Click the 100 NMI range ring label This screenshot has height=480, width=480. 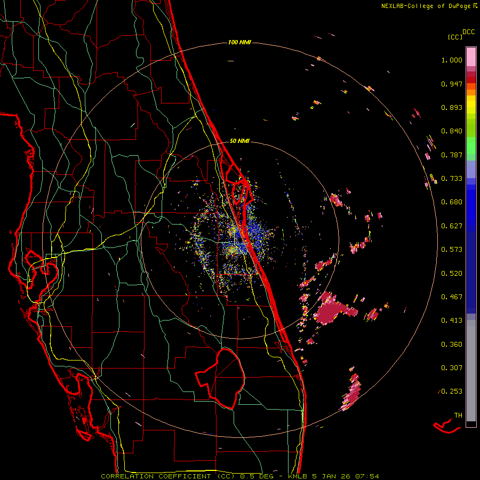point(239,42)
